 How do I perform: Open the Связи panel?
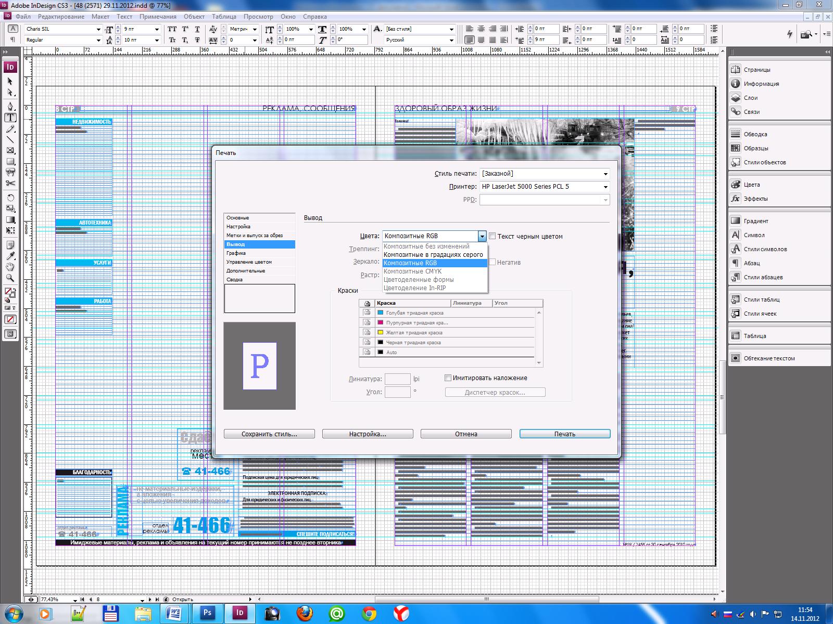751,112
